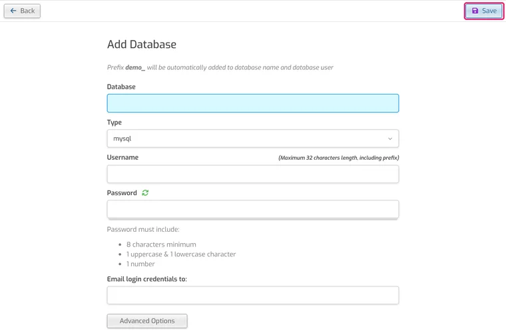Click the Save button

coord(484,11)
